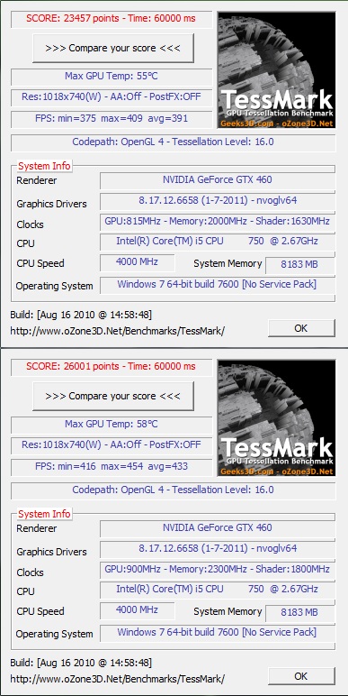
Task: Click FPS line showing avg=391
Action: pyautogui.click(x=112, y=119)
